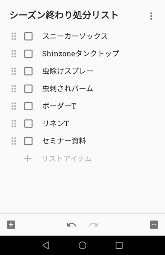The width and height of the screenshot is (165, 255).
Task: Edit the note title シーズン終わり処分リスト
Action: 64,15
